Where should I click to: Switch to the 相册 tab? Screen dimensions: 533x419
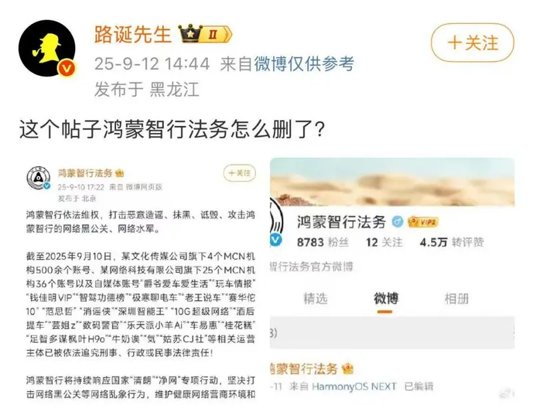[x=456, y=298]
